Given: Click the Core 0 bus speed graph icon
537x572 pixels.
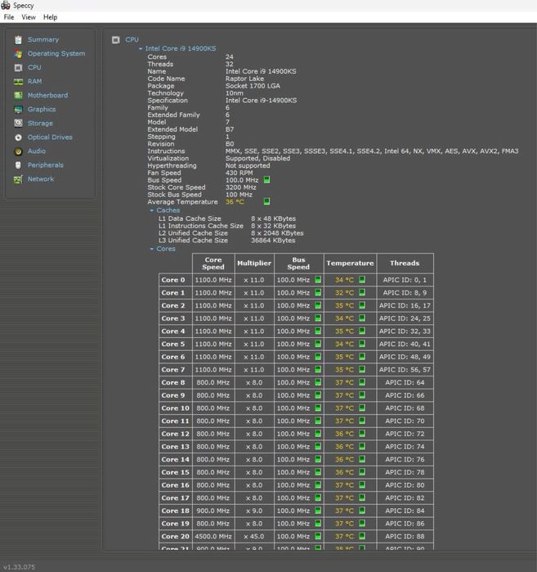Looking at the screenshot, I should [x=318, y=280].
